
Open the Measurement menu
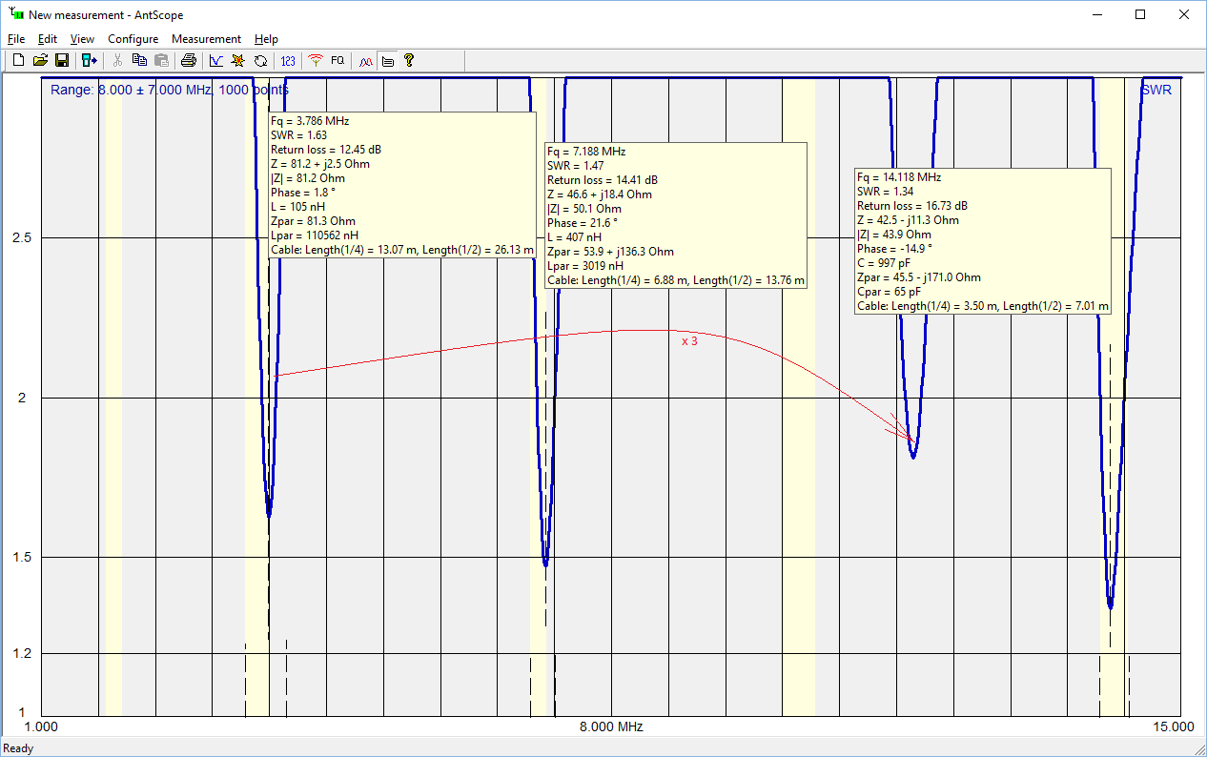point(206,39)
